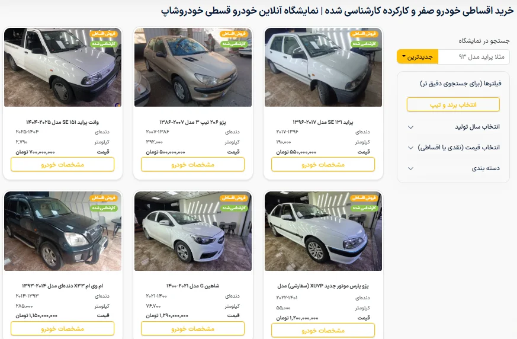Open the جدیدترین sort dropdown

(x=418, y=57)
